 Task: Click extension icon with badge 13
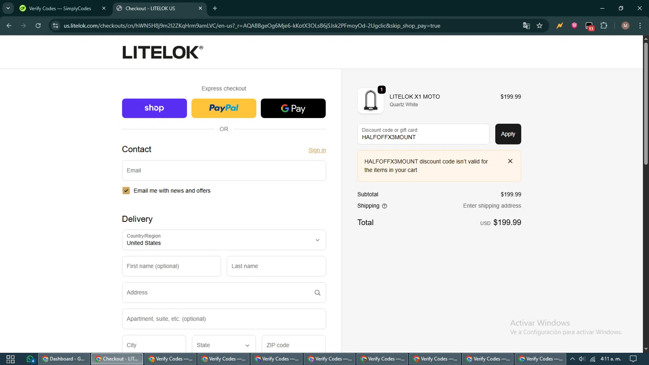[x=589, y=26]
